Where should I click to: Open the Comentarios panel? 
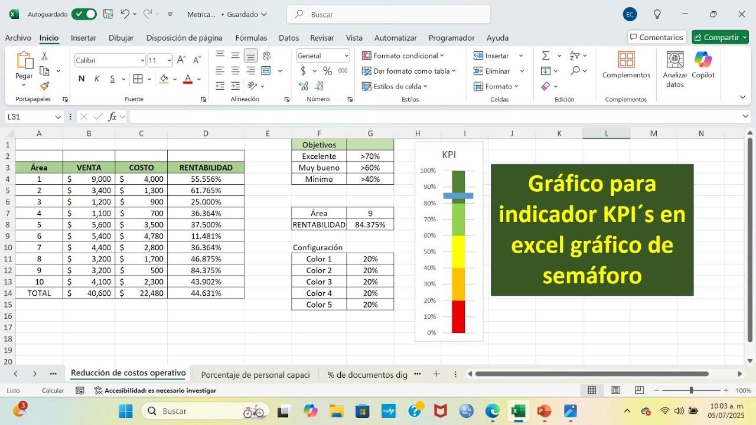pyautogui.click(x=656, y=36)
